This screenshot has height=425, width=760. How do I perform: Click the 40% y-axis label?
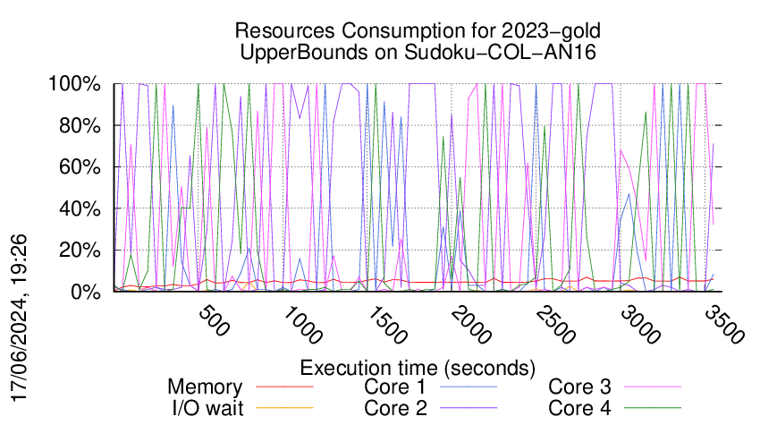tap(80, 209)
